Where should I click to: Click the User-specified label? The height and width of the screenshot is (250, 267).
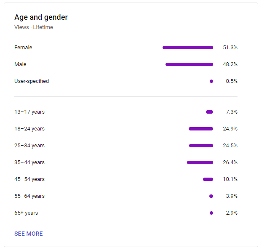point(32,81)
